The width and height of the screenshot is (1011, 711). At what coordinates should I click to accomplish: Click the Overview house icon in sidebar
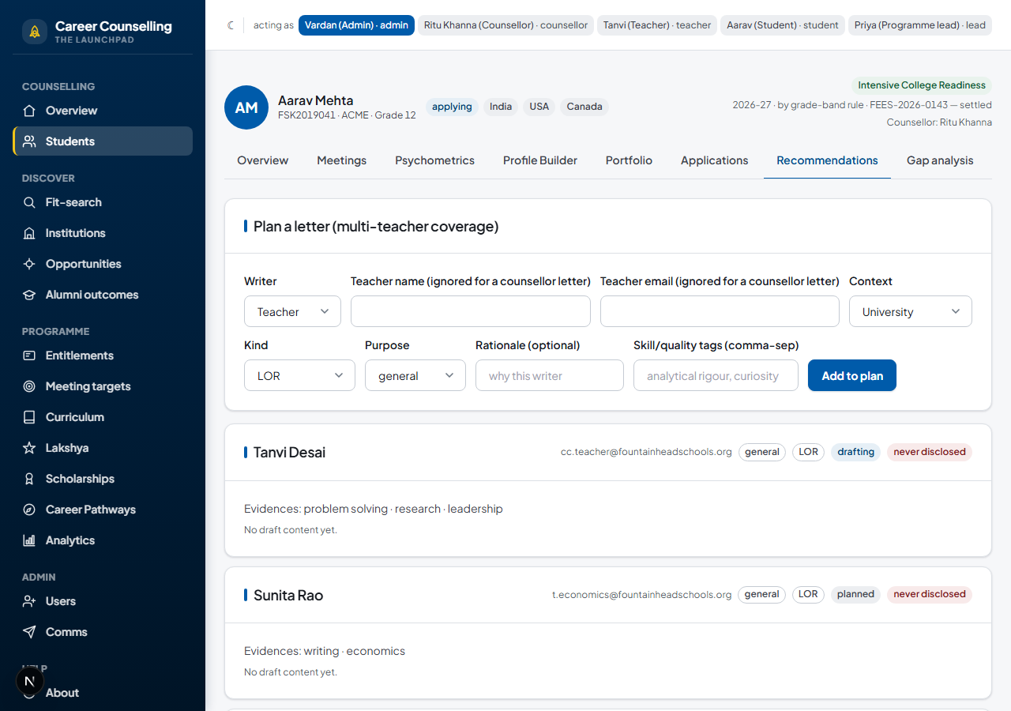tap(29, 111)
